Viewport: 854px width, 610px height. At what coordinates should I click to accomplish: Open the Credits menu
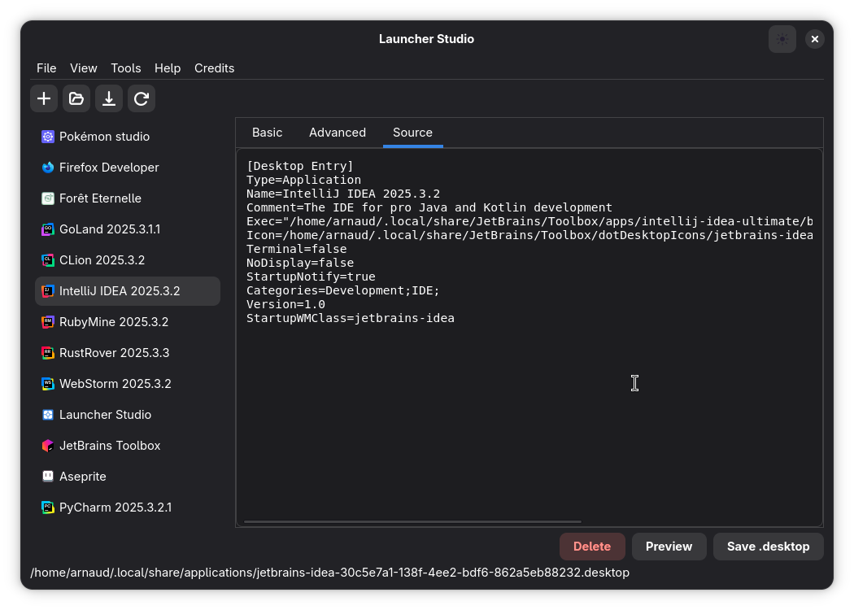click(214, 68)
